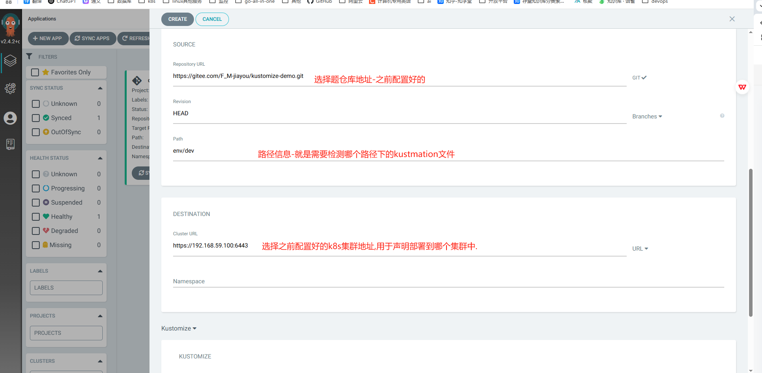Click the SYNC APPS button

[93, 39]
